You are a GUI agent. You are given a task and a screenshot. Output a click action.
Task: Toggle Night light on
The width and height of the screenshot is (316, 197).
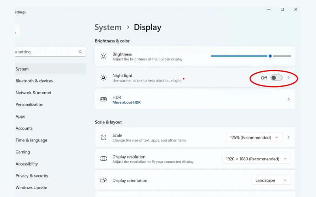276,78
